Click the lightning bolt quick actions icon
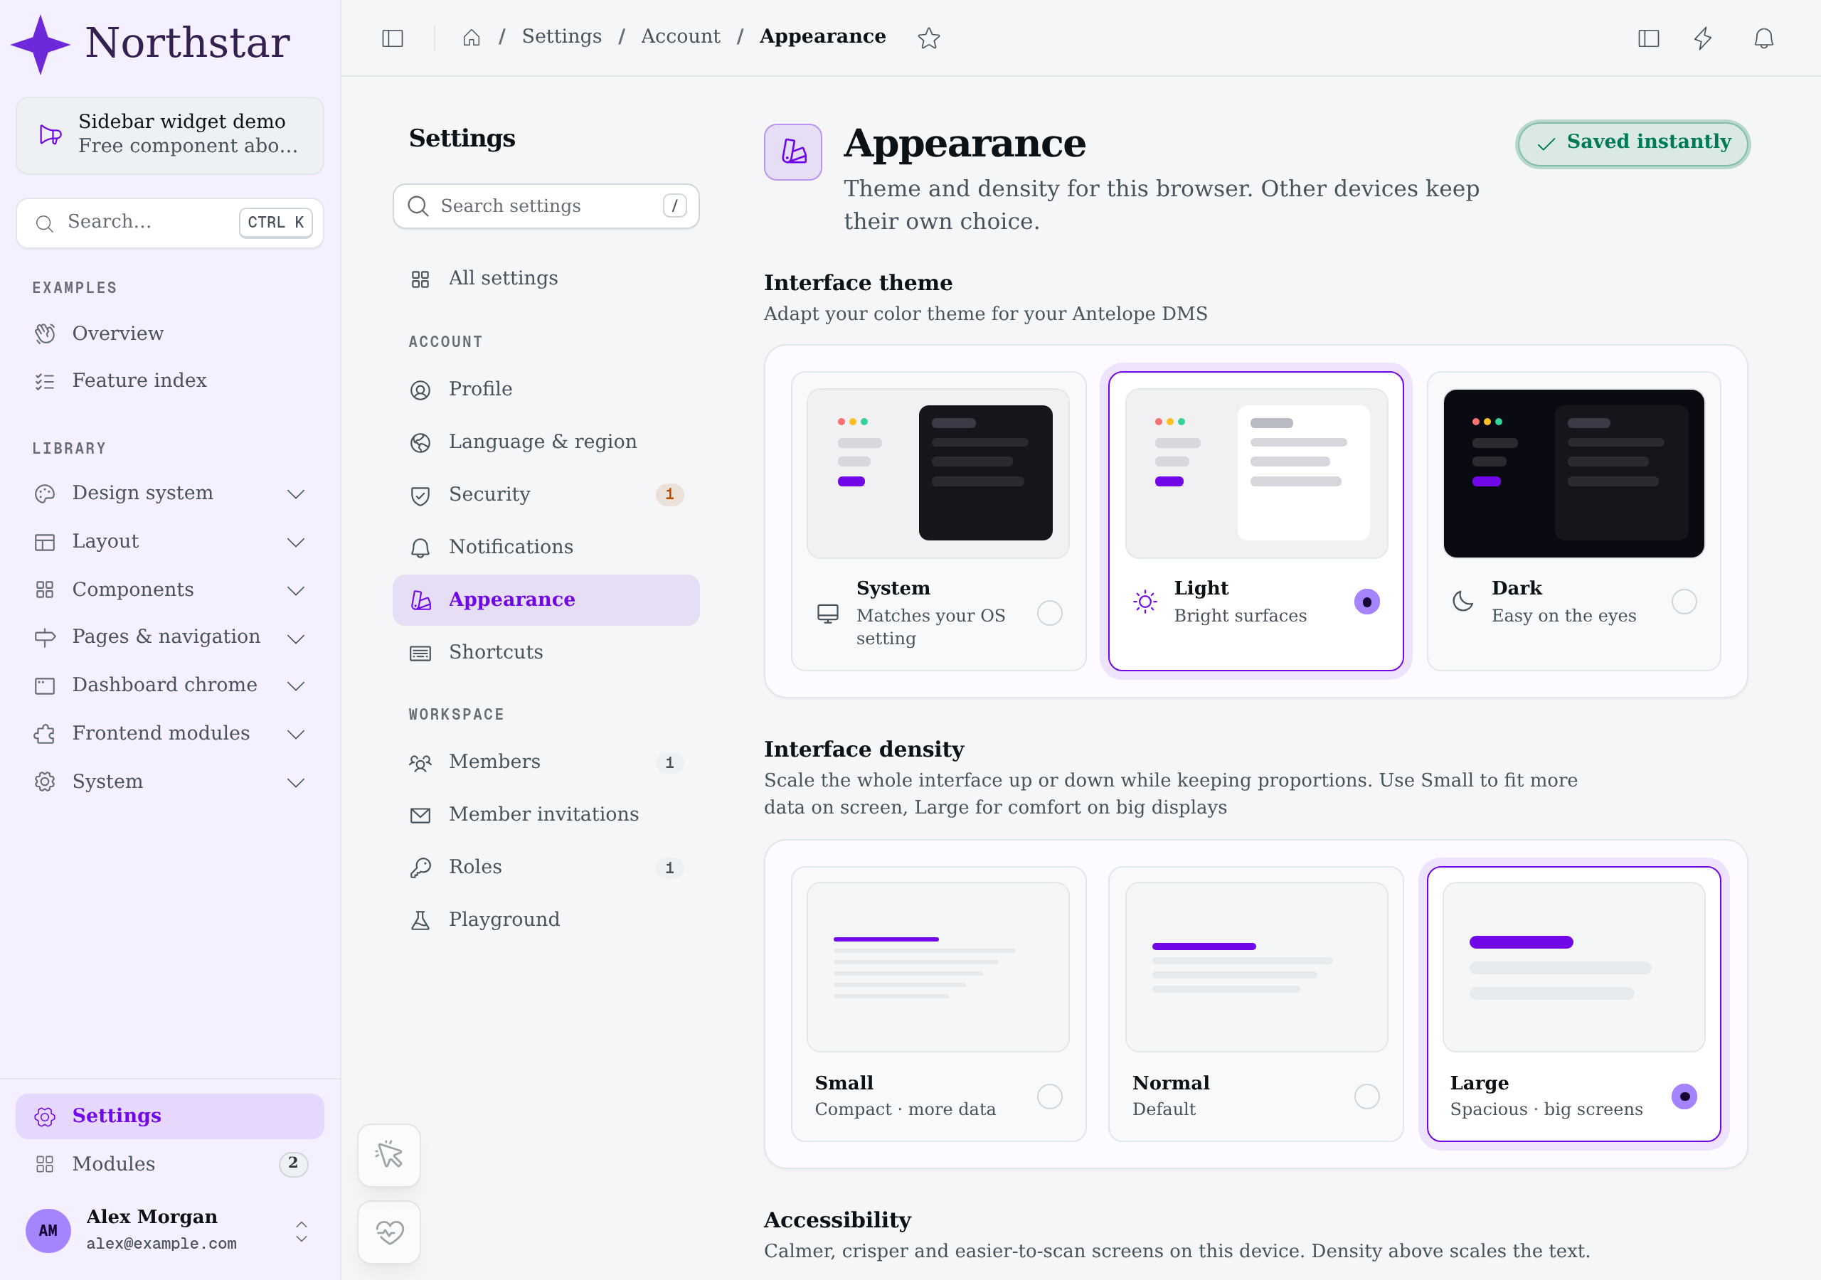1821x1280 pixels. click(x=1703, y=38)
